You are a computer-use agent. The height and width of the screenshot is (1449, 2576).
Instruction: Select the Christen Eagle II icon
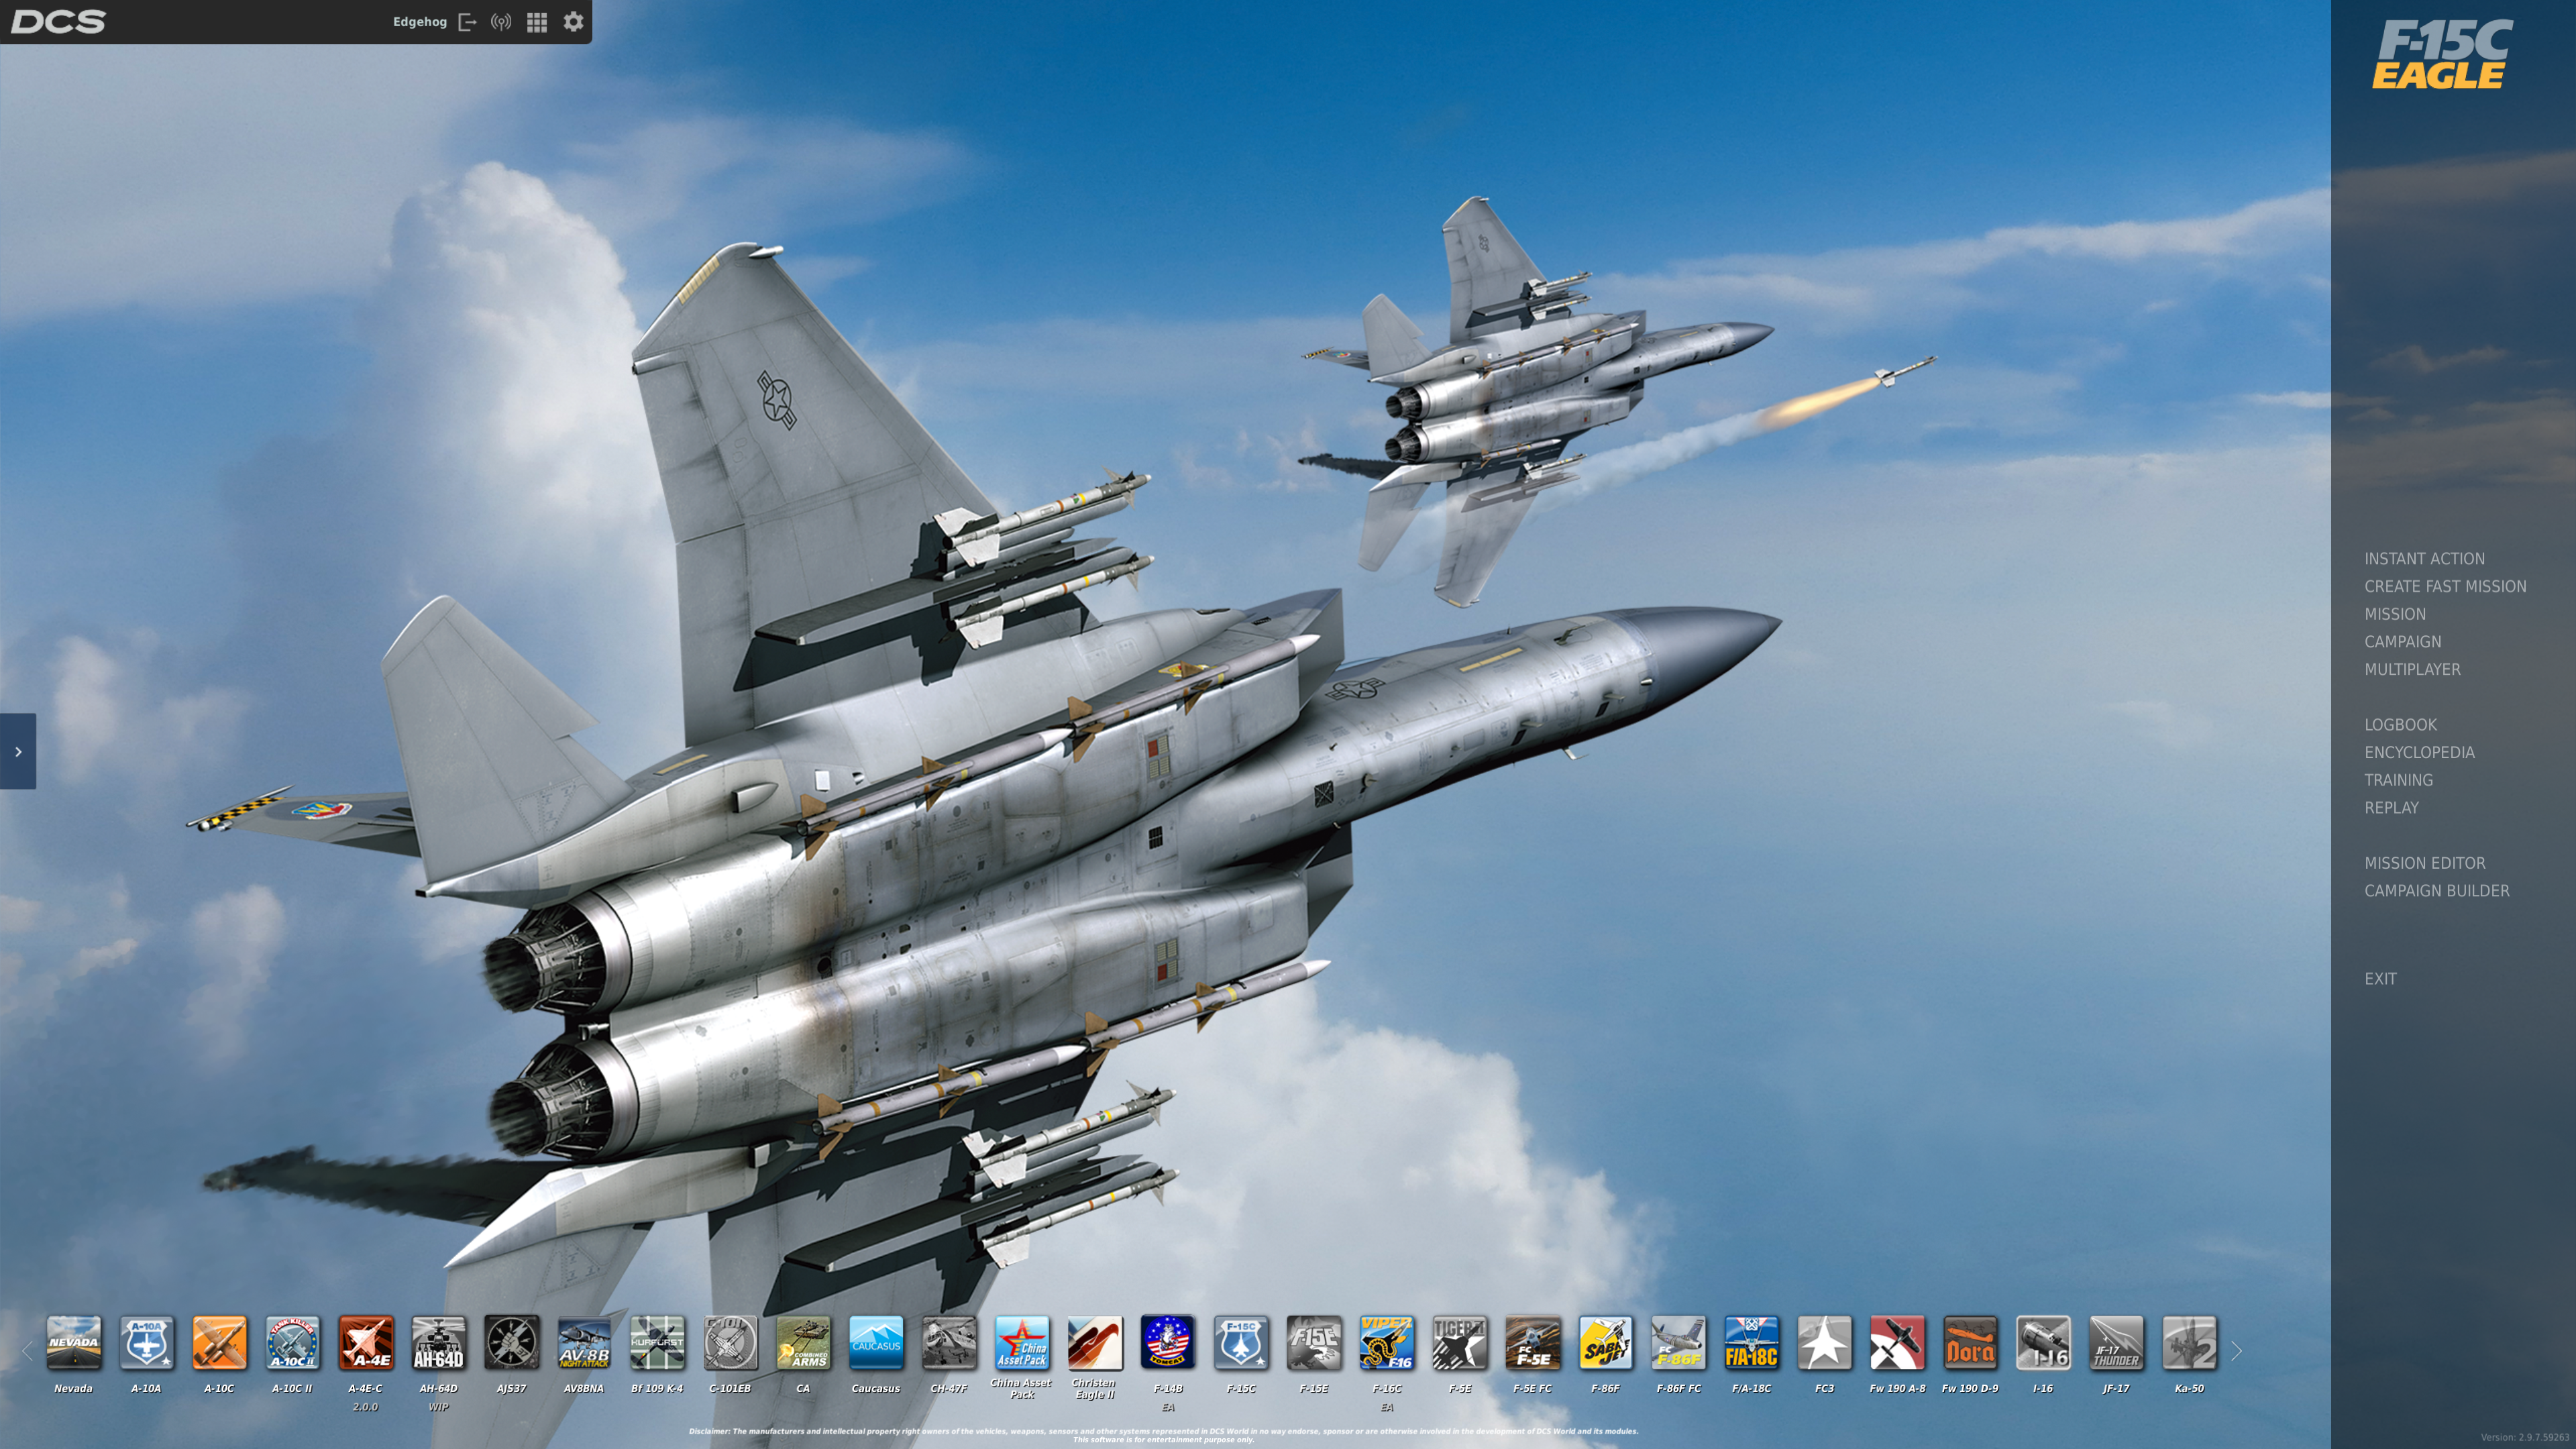(x=1095, y=1342)
